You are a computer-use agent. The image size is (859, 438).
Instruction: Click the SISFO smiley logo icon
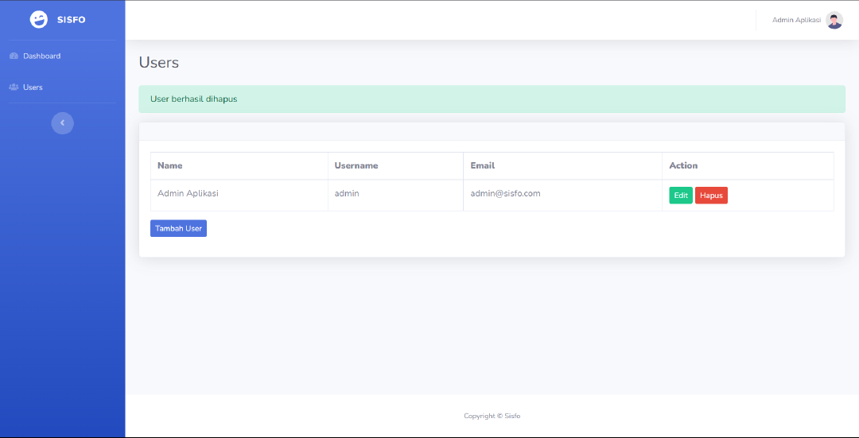(38, 20)
